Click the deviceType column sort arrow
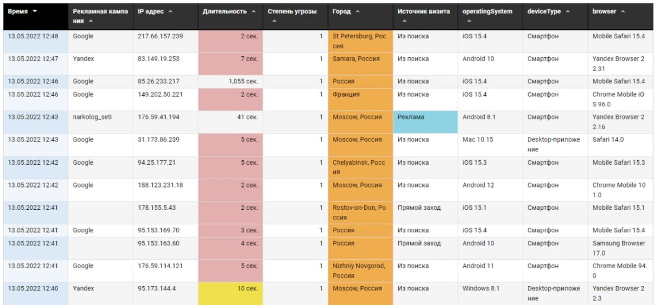656x305 pixels. (567, 11)
